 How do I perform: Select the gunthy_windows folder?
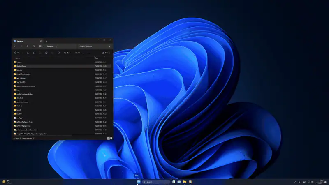(x=62, y=102)
